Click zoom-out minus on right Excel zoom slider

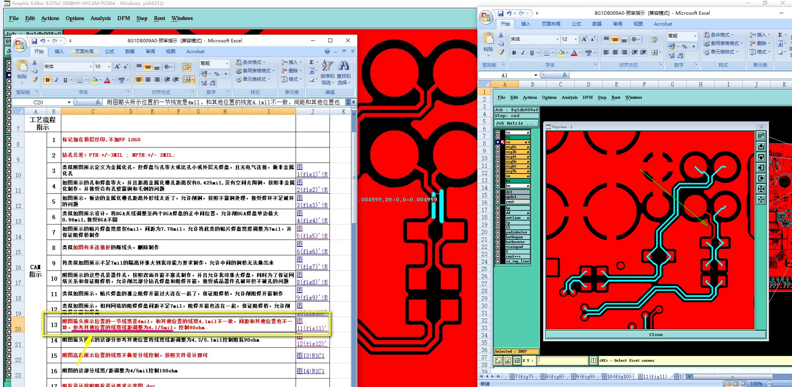[x=769, y=384]
